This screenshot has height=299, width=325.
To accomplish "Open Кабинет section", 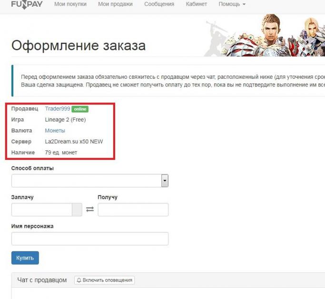I will click(197, 4).
